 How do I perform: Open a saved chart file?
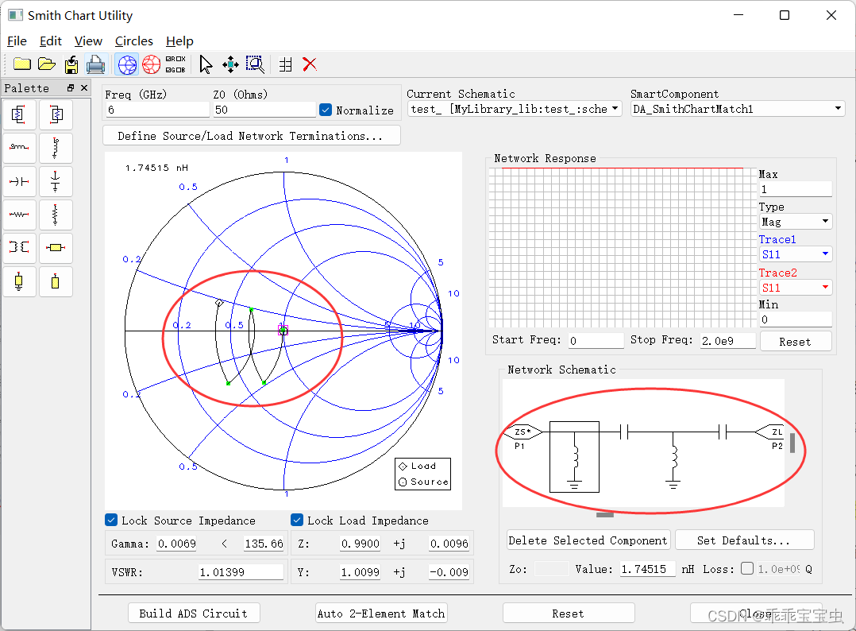coord(47,64)
